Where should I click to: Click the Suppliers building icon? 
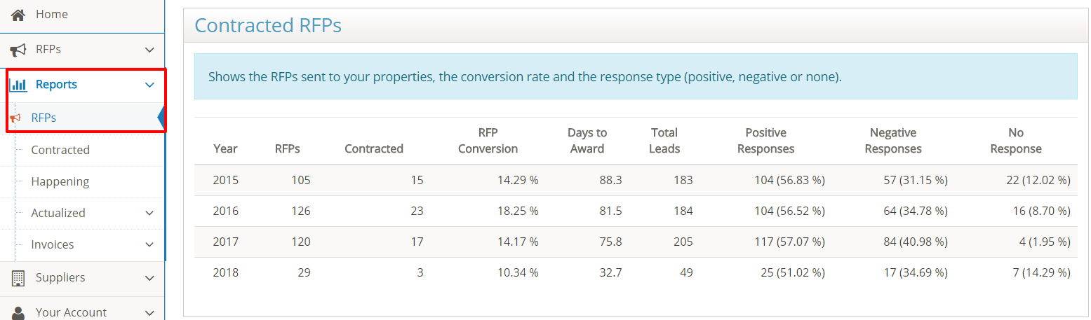point(18,278)
